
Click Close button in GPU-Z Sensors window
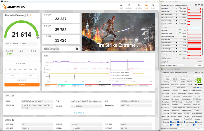click(x=199, y=66)
